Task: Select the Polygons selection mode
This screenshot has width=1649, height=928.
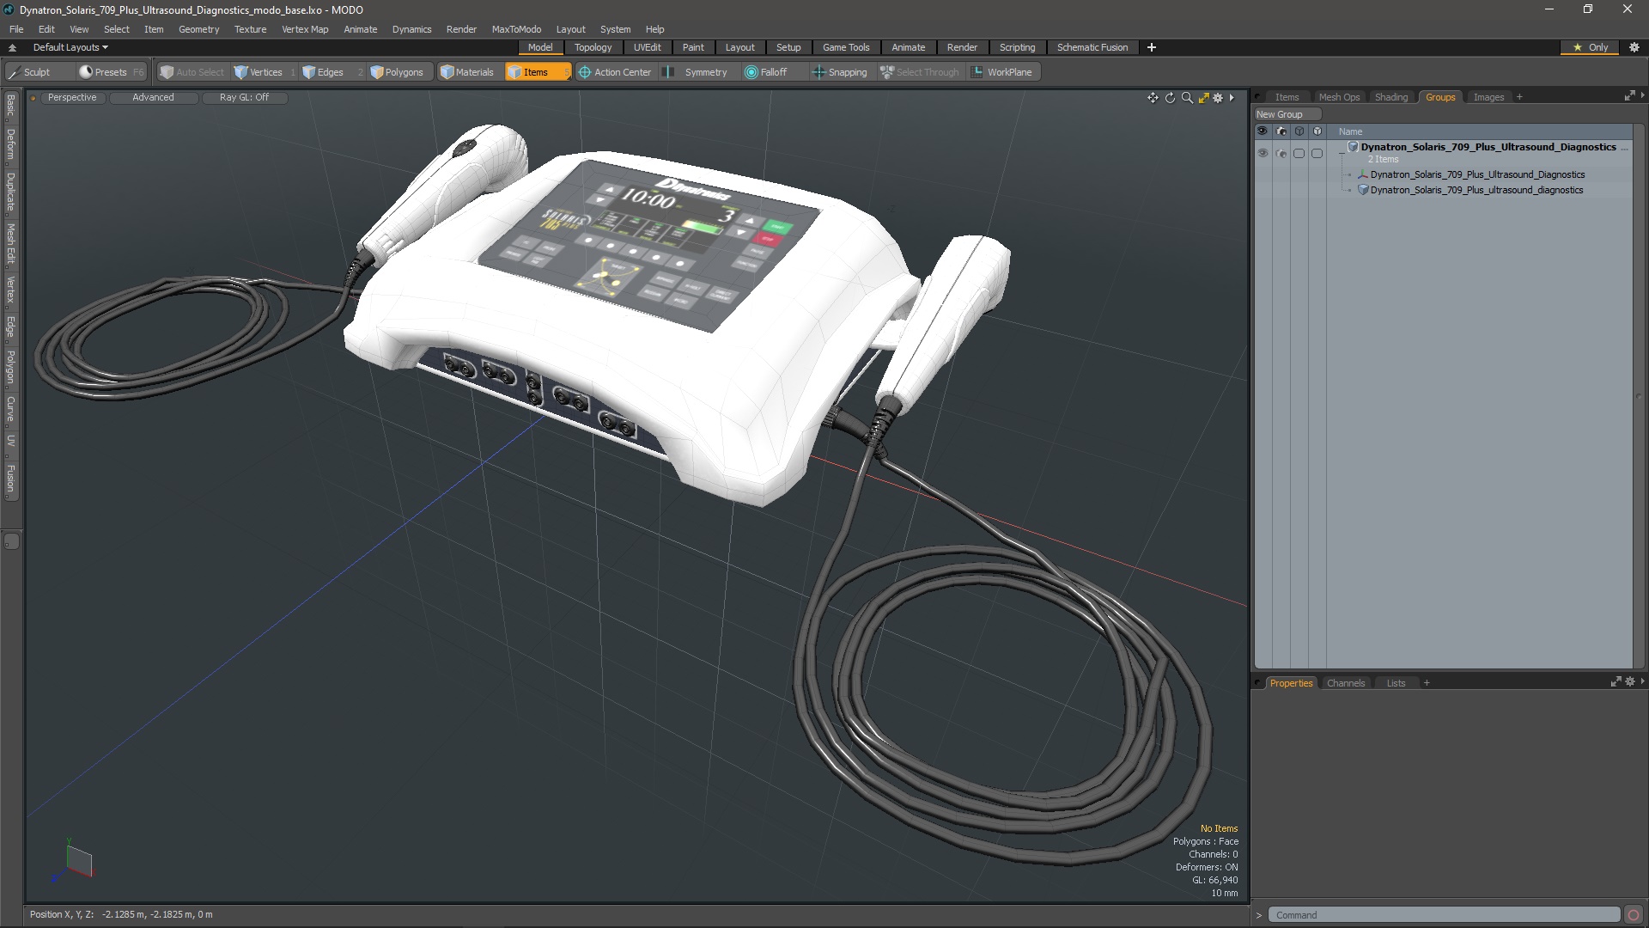Action: pos(397,72)
